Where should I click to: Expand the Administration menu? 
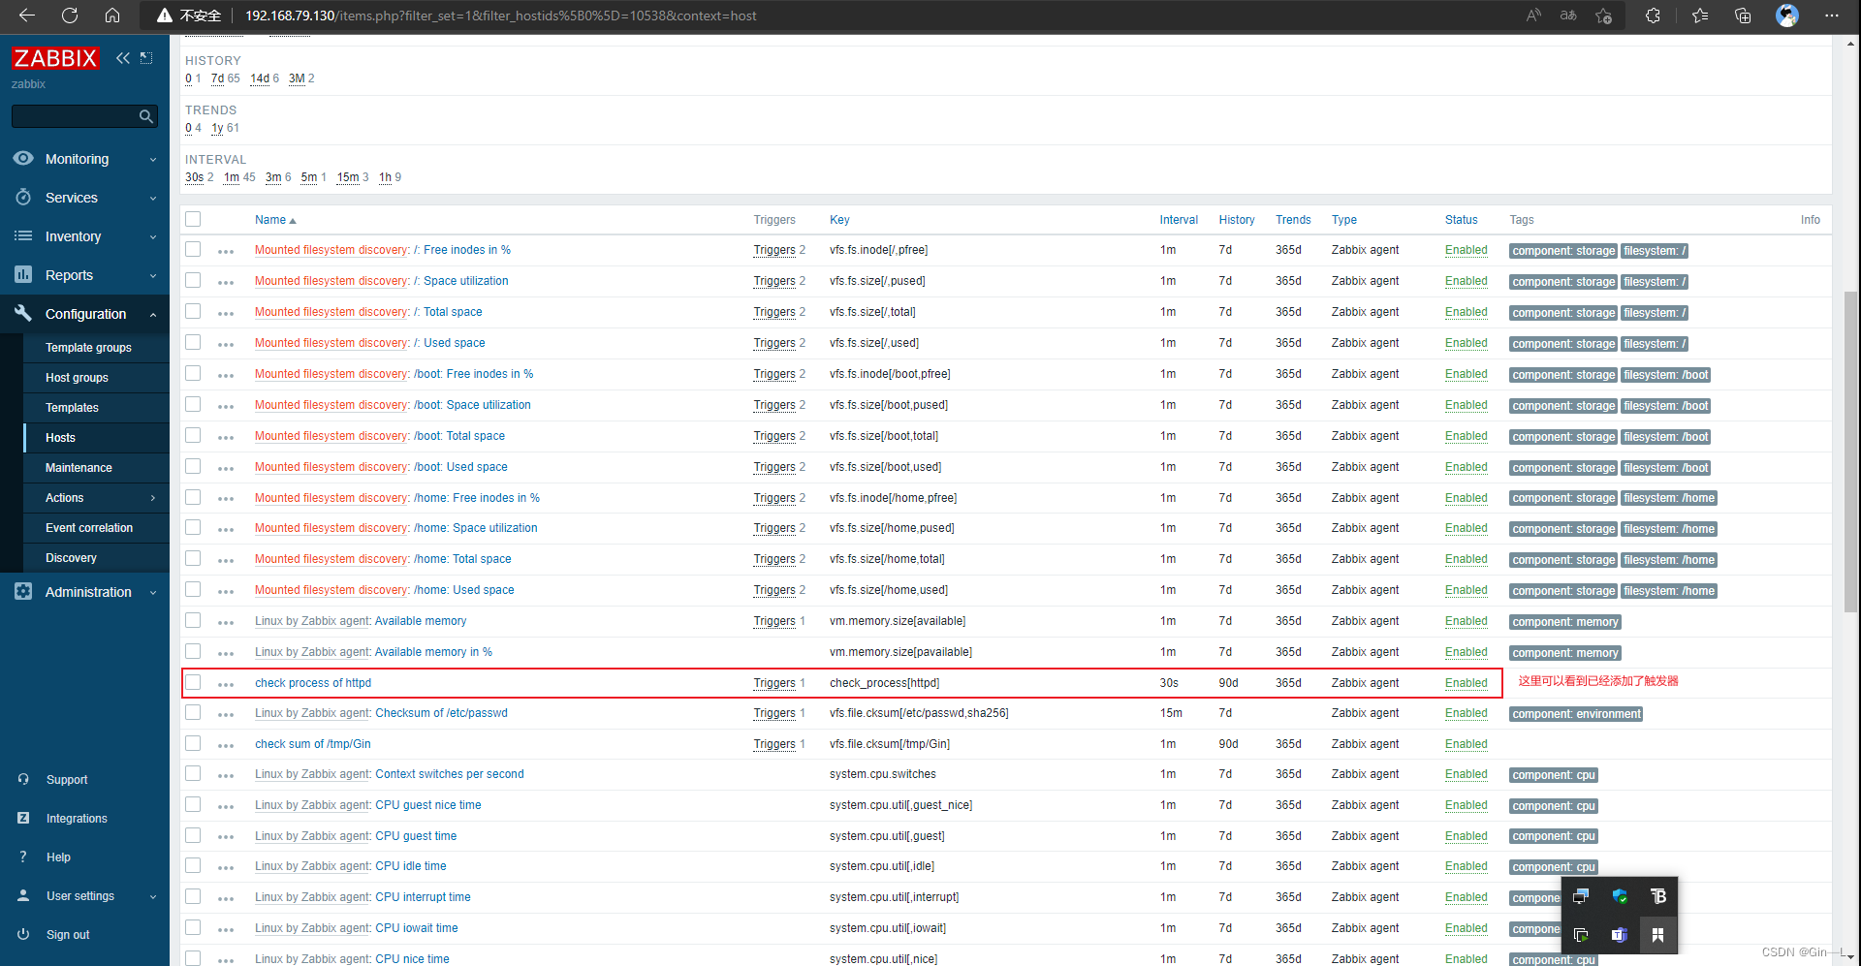(x=153, y=593)
